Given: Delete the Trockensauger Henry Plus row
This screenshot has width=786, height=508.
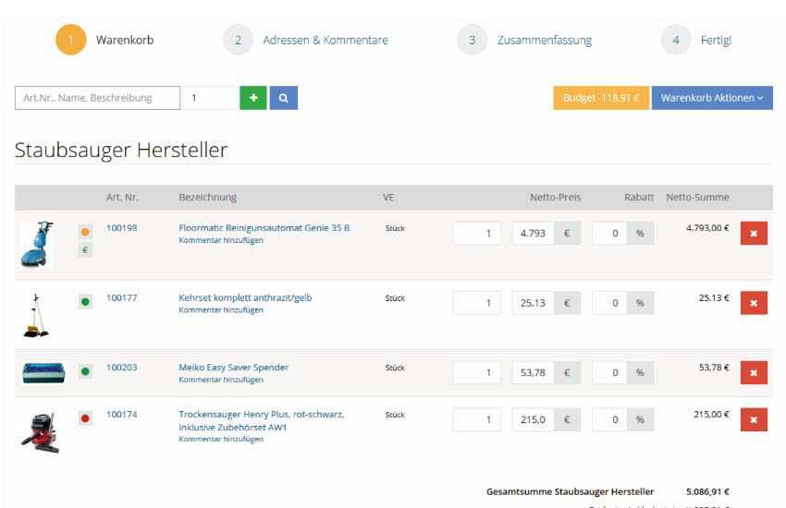Looking at the screenshot, I should click(x=754, y=421).
